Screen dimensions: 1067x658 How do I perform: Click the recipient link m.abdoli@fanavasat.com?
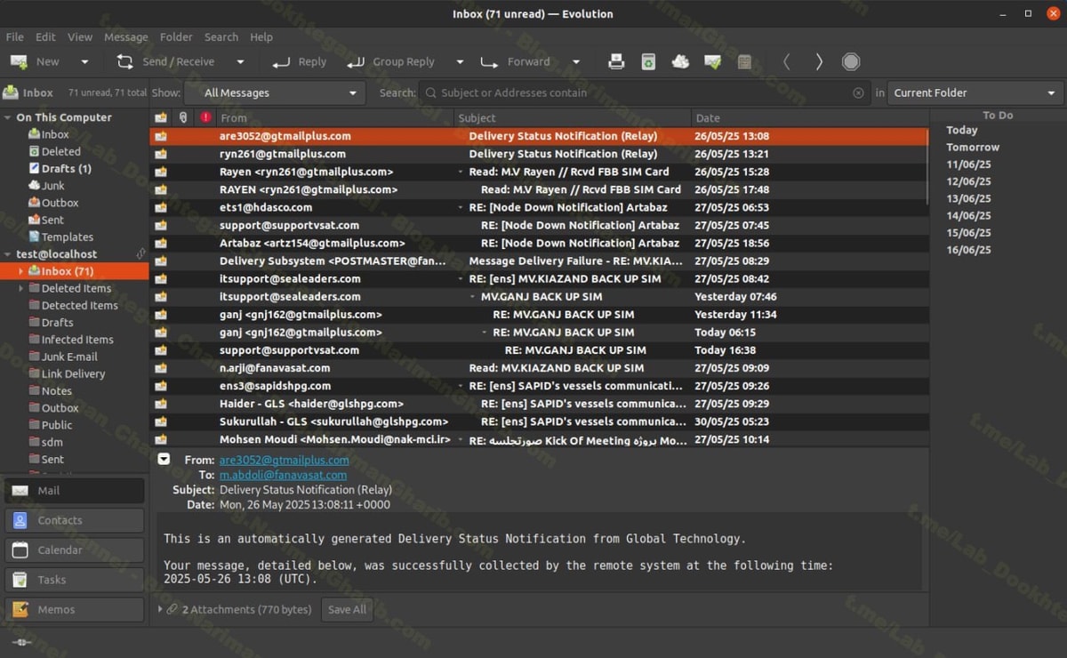(284, 476)
